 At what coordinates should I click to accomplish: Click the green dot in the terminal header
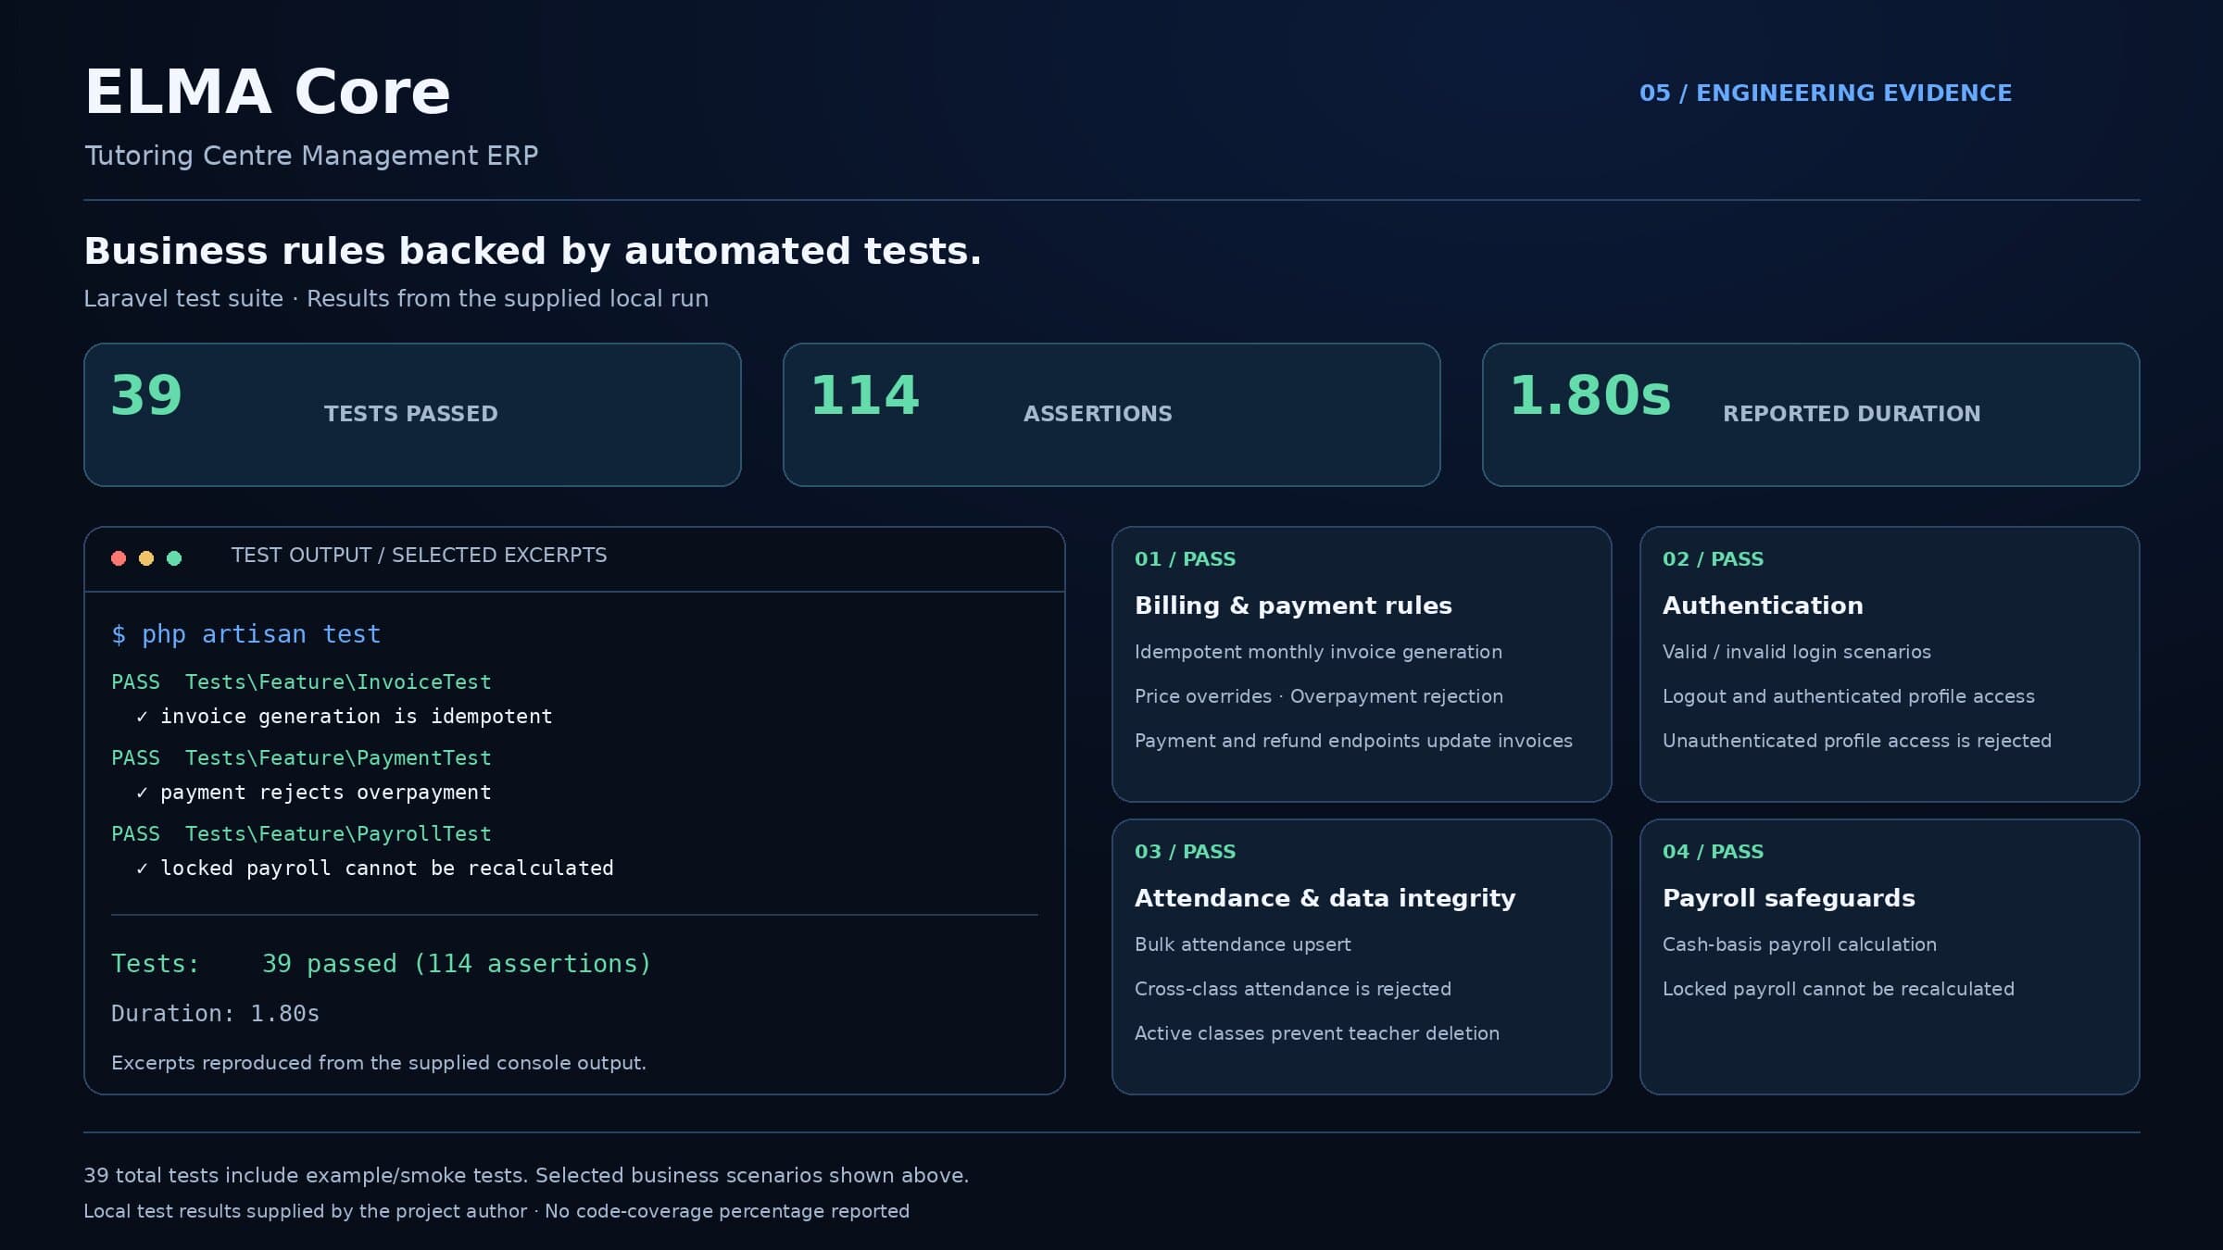click(x=174, y=557)
